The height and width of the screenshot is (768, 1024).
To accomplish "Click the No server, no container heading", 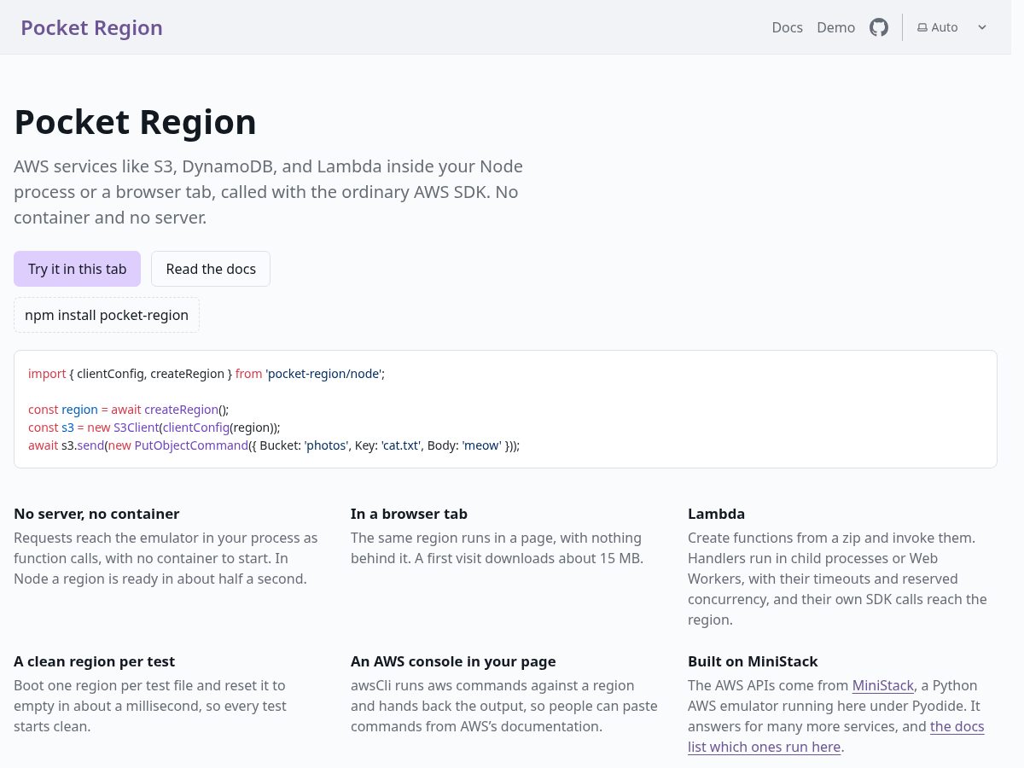I will pyautogui.click(x=96, y=514).
